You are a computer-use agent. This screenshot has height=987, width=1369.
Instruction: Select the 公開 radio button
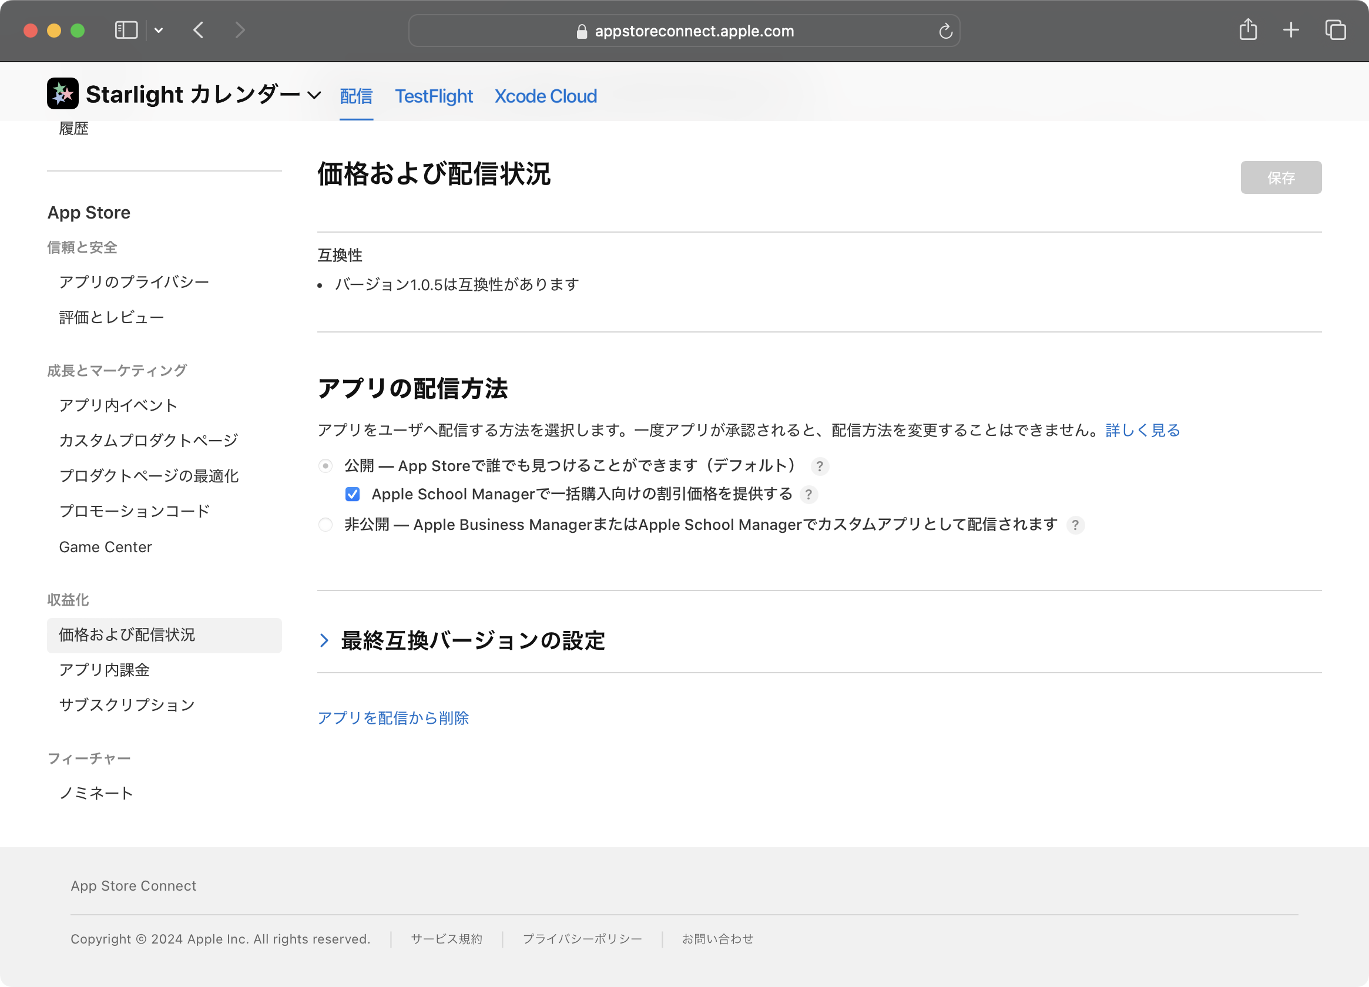click(x=326, y=465)
